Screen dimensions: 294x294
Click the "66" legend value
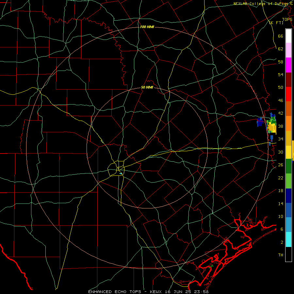pyautogui.click(x=281, y=36)
